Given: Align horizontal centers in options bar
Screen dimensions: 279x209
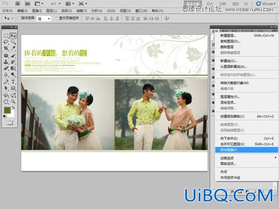Looking at the screenshot, I should [x=111, y=18].
